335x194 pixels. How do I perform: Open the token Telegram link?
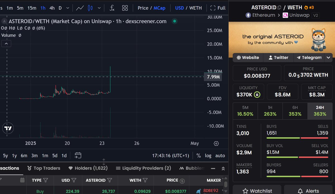click(x=309, y=58)
